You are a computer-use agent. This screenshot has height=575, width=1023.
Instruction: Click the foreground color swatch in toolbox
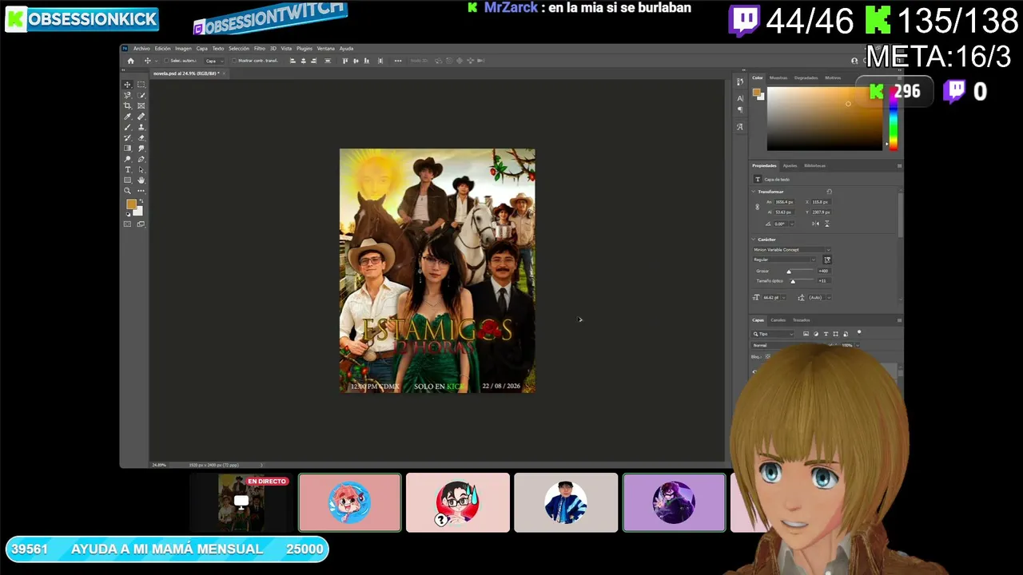click(x=131, y=204)
